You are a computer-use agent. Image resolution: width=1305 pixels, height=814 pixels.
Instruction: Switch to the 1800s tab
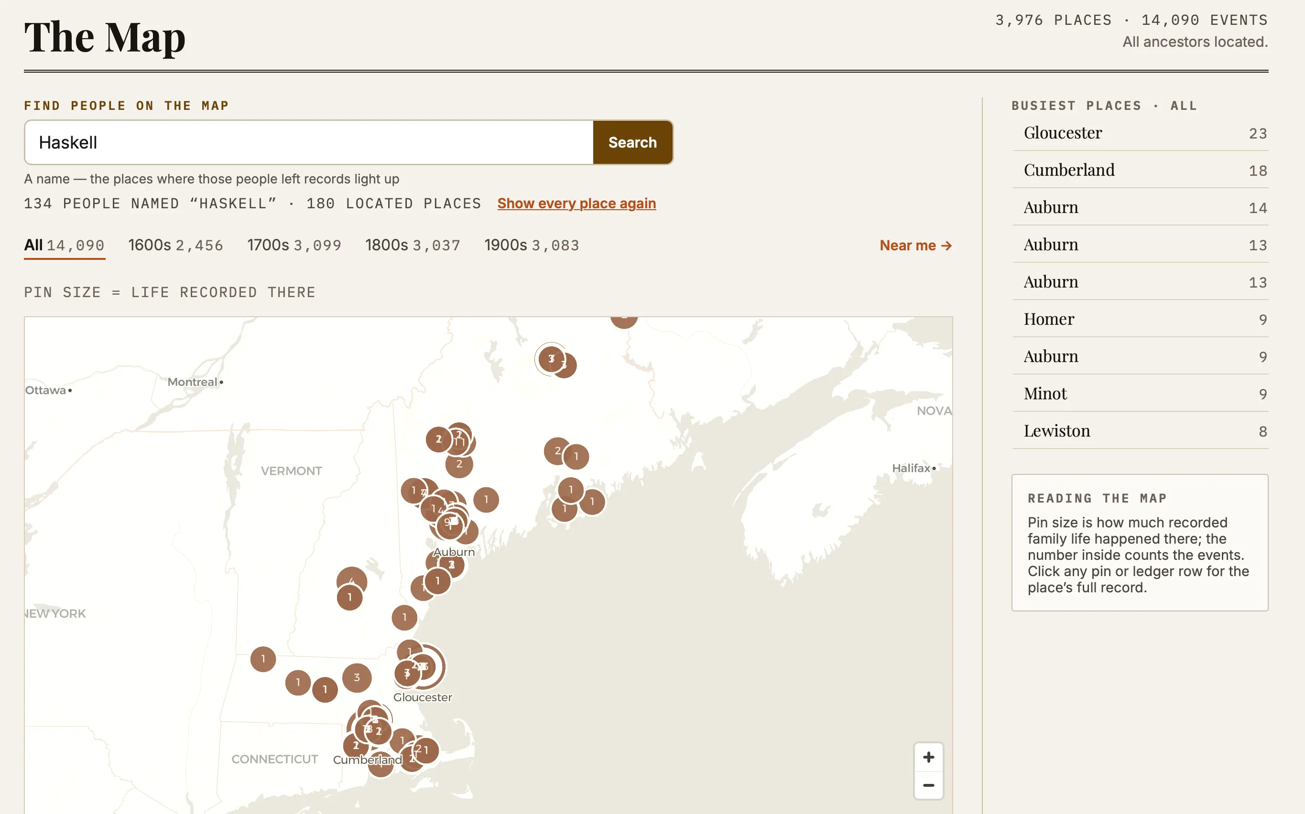(413, 246)
